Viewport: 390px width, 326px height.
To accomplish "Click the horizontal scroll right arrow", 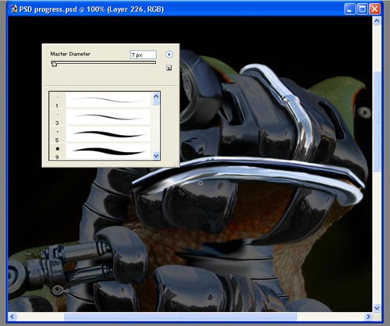I will [368, 317].
